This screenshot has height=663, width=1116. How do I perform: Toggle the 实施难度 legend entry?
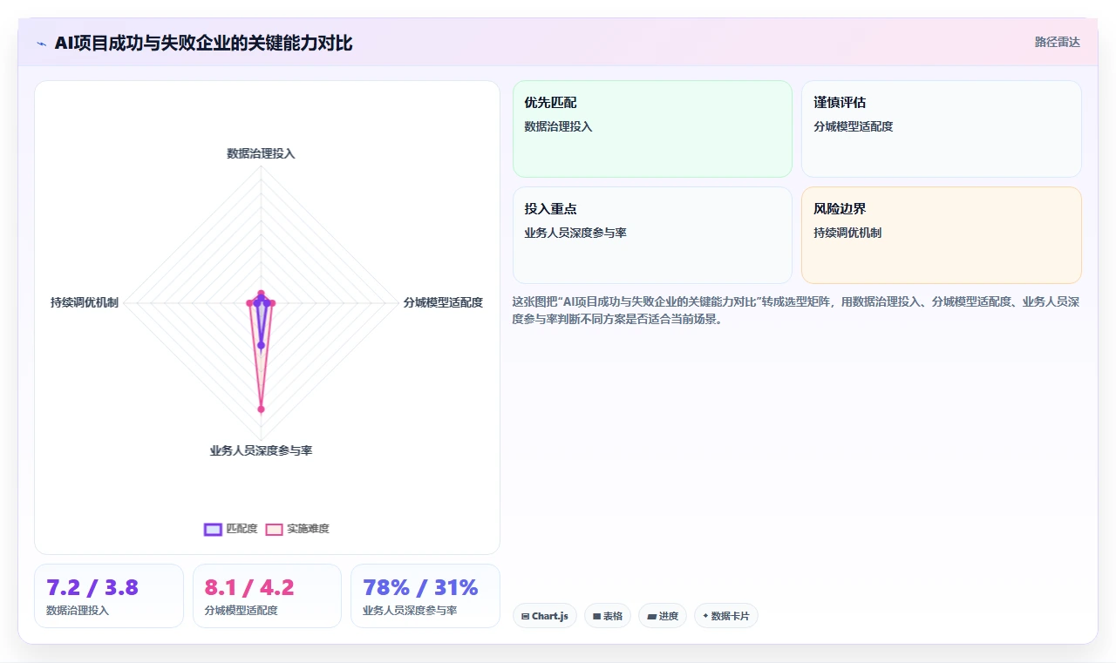(297, 529)
